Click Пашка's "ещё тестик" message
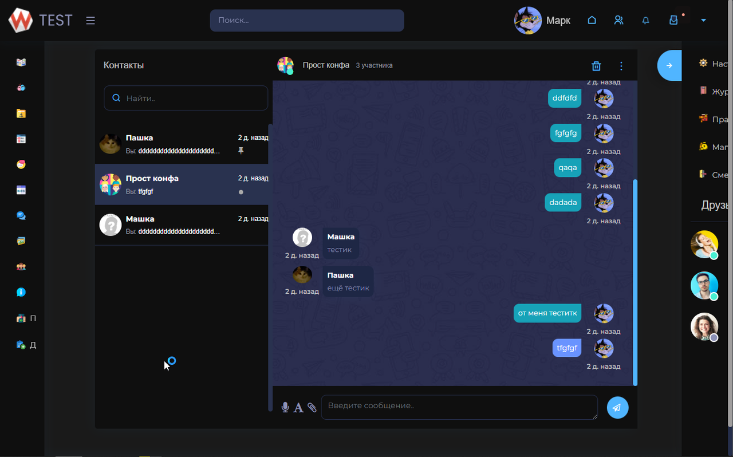The image size is (733, 457). (x=348, y=282)
